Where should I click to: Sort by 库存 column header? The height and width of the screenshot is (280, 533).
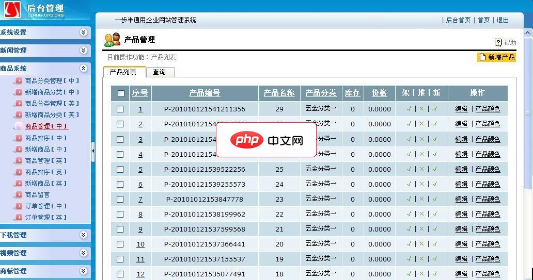[352, 93]
